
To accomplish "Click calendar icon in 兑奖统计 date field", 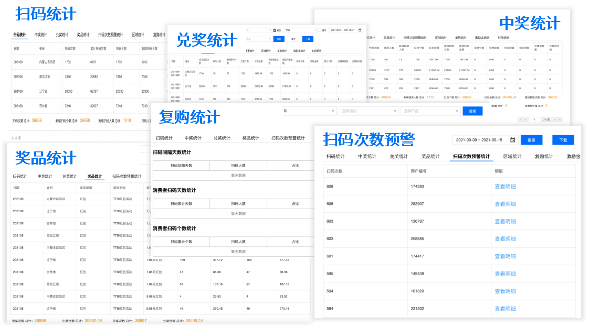I will tap(360, 30).
